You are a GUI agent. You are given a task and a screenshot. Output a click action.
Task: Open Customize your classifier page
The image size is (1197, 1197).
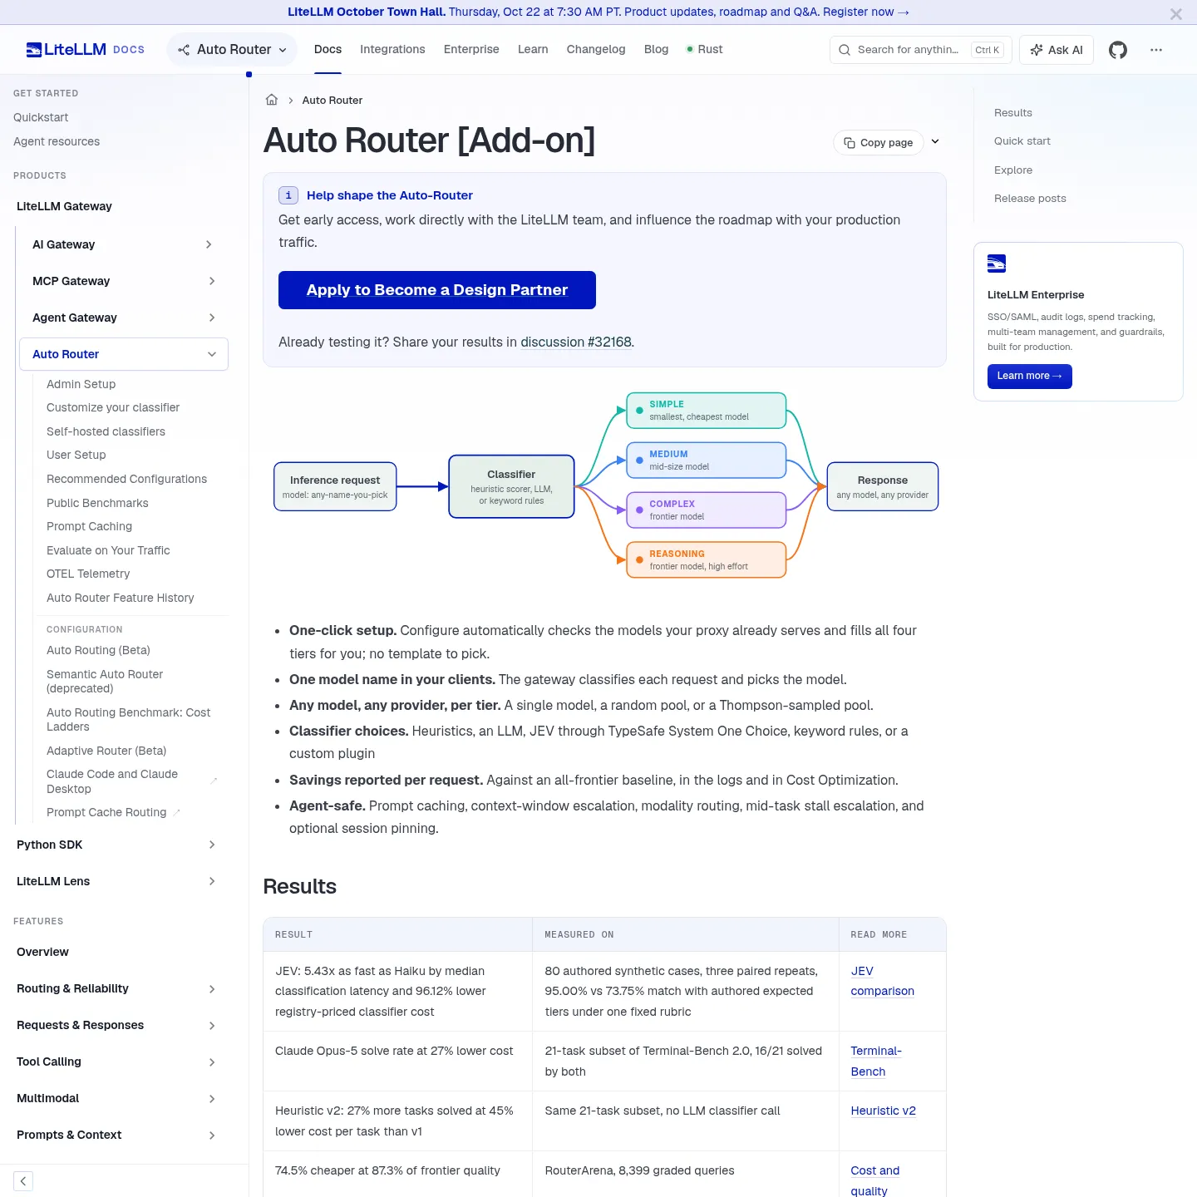(x=113, y=407)
